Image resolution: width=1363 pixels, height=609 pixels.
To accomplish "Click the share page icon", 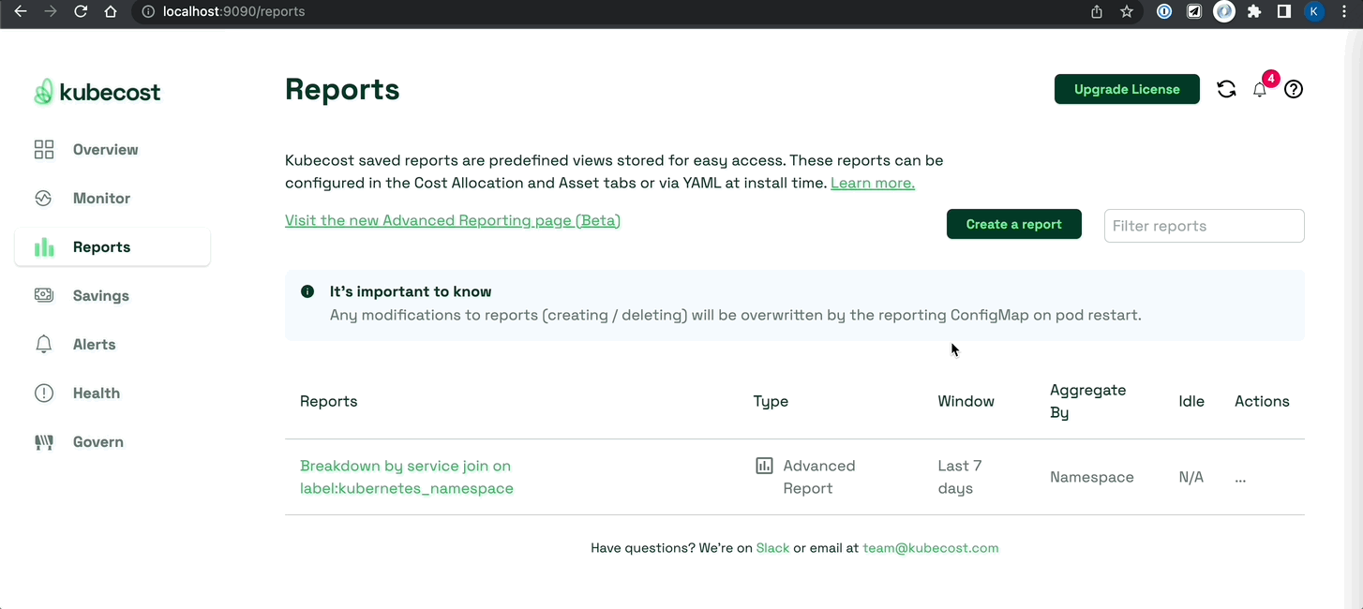I will click(x=1097, y=11).
